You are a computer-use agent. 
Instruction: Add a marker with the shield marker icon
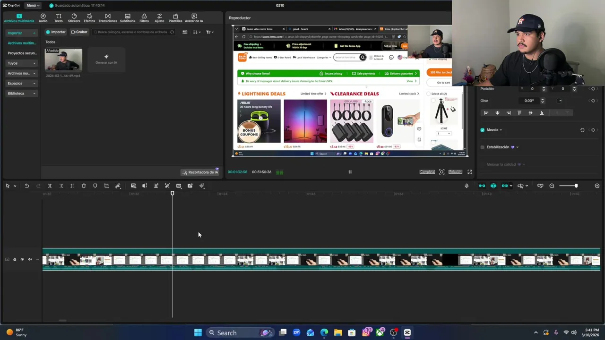pos(95,186)
